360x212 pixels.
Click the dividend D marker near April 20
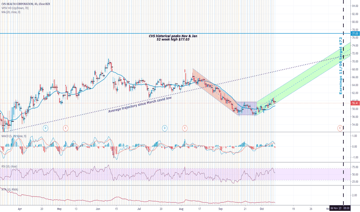[46, 128]
